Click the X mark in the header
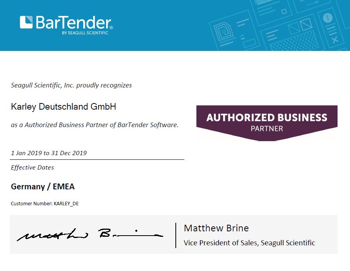Image resolution: width=350 pixels, height=271 pixels. [334, 39]
